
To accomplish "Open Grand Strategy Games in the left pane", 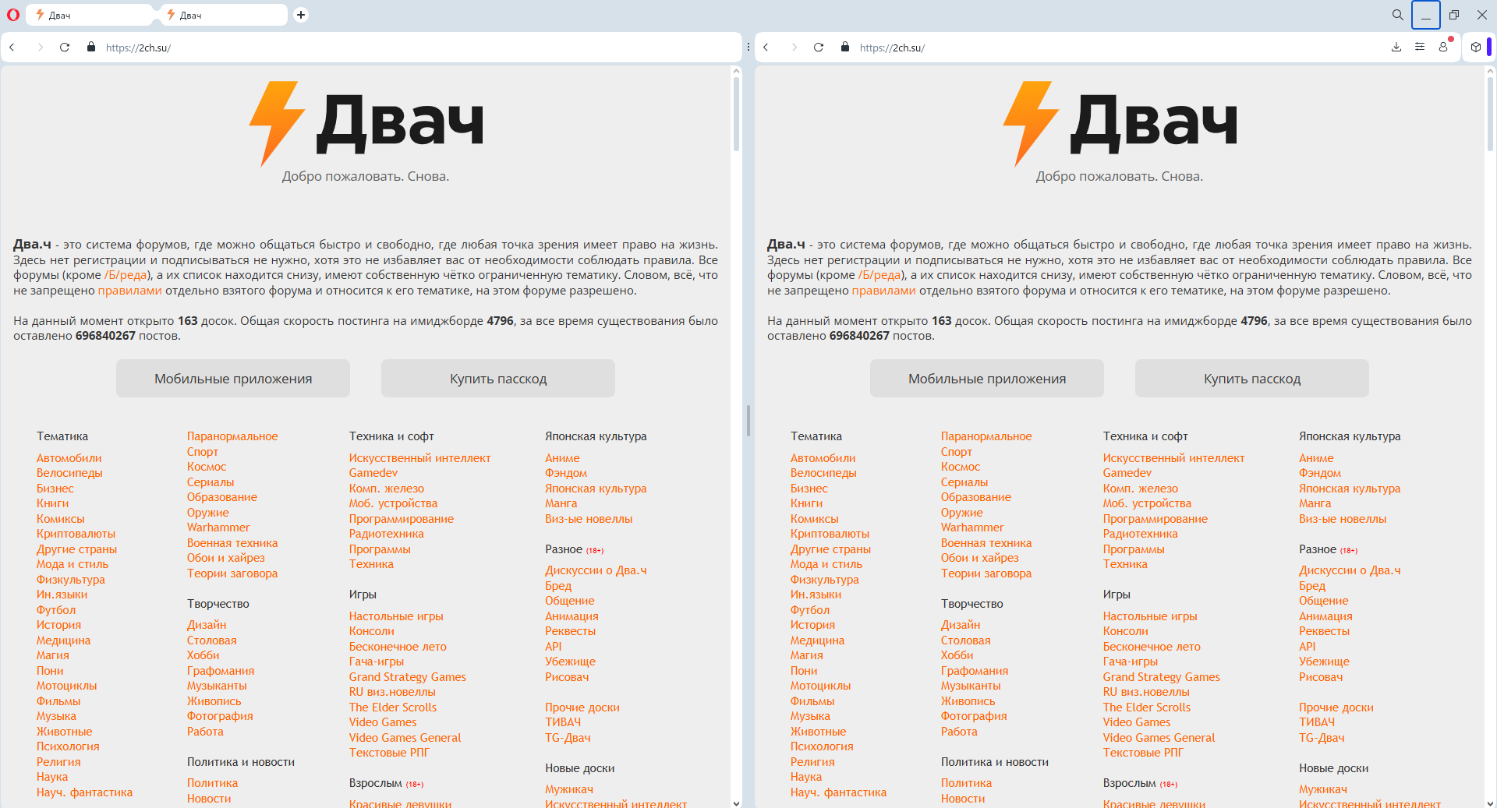I will tap(408, 677).
